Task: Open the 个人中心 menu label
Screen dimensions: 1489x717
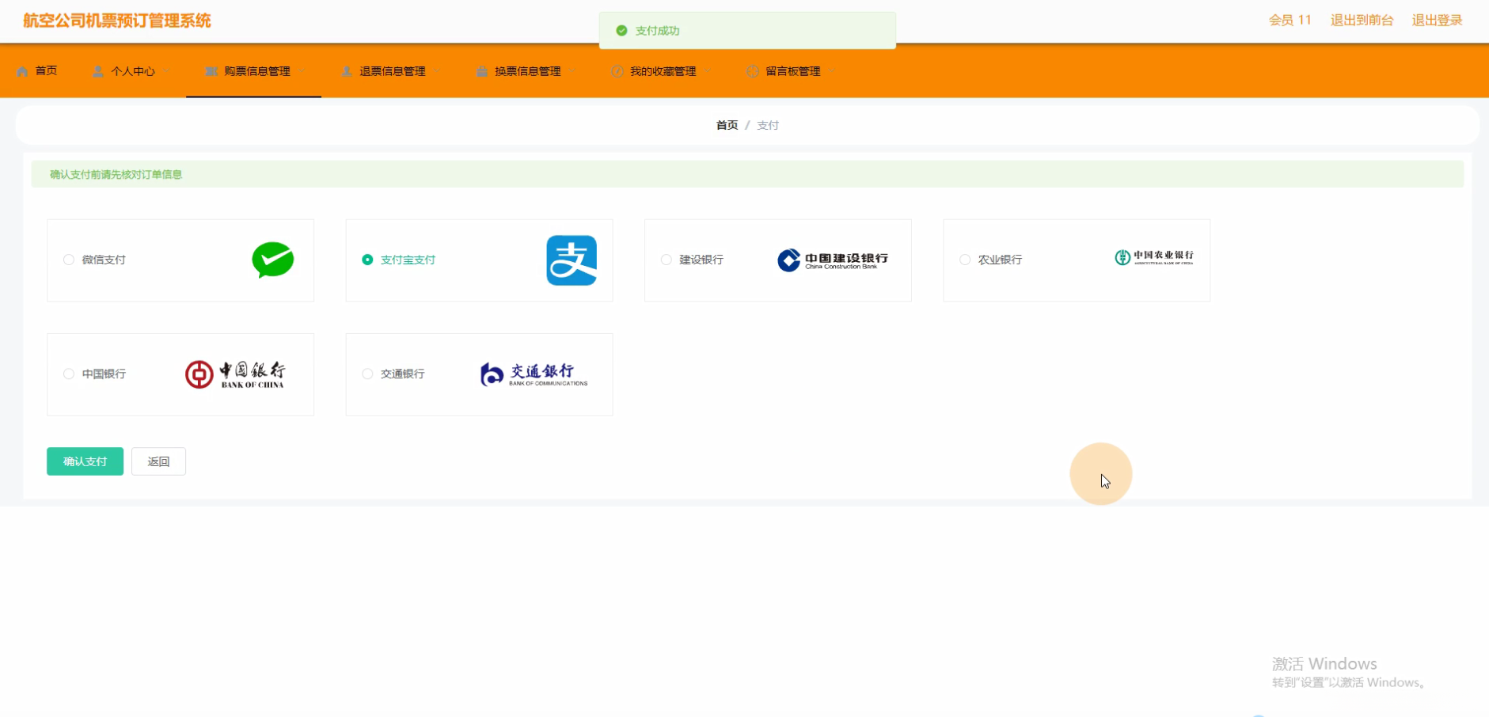Action: pos(133,71)
